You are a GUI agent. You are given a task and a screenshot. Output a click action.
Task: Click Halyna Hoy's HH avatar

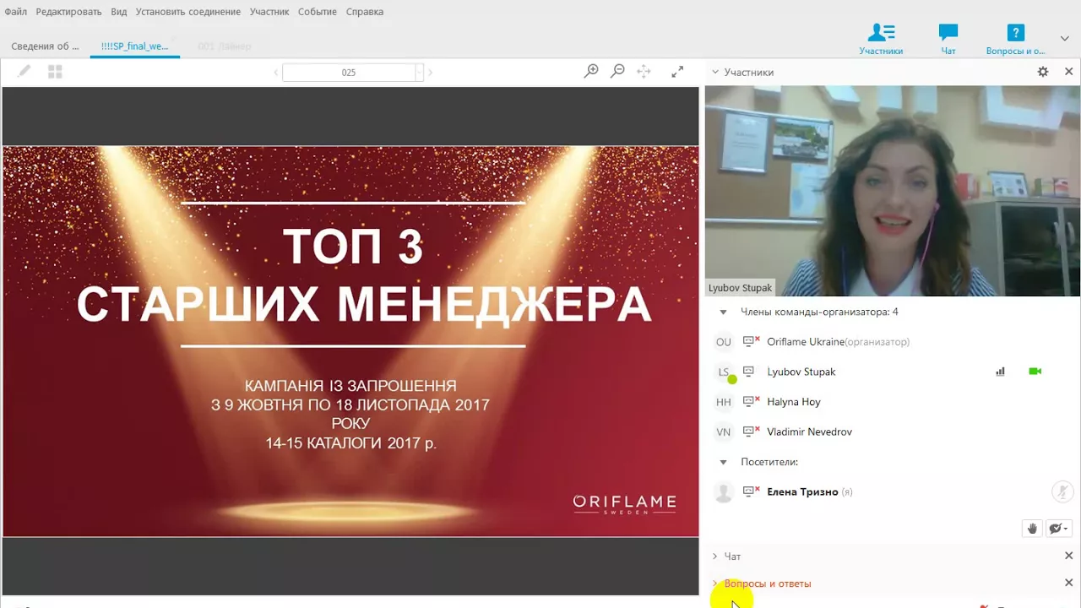click(724, 402)
